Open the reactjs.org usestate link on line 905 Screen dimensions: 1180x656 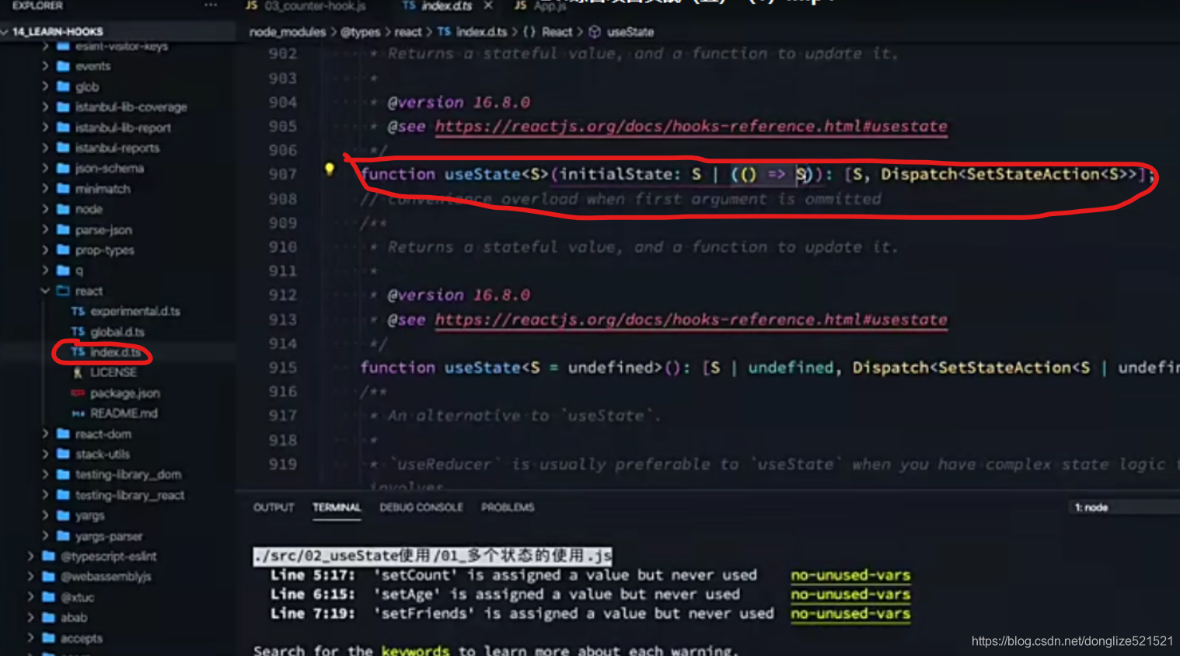click(x=691, y=126)
